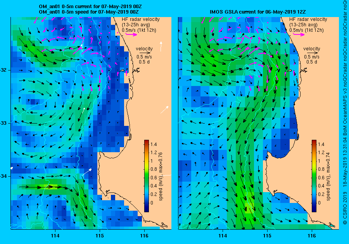Click '0.5 d' legend text in IMOS GSLA map
Viewport: 349px width, 244px height.
(312, 62)
